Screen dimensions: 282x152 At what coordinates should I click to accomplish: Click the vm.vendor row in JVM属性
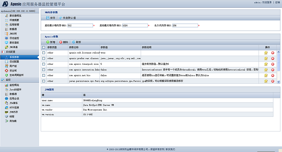157,110
